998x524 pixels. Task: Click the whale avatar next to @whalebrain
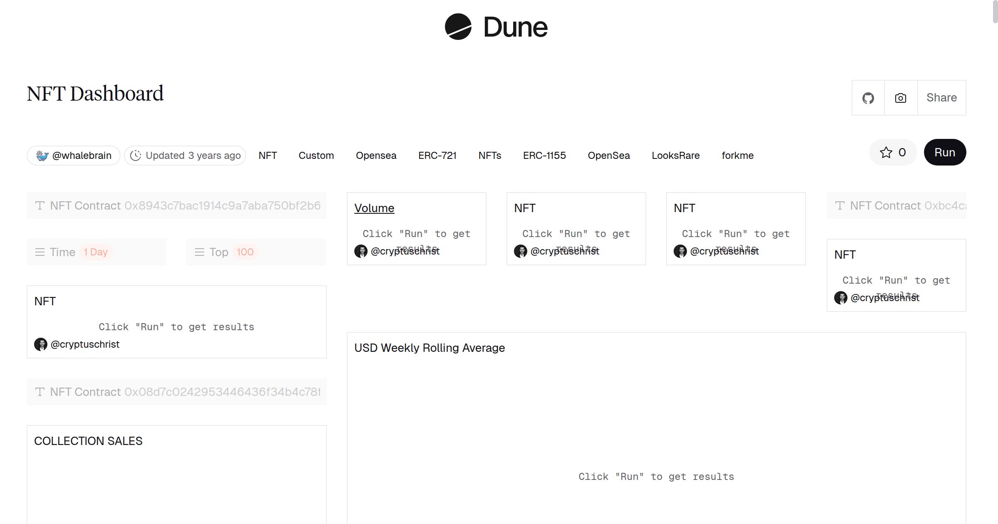pos(43,155)
